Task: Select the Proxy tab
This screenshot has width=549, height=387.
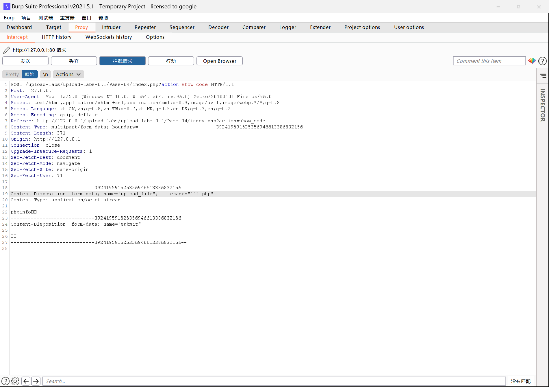Action: pos(81,27)
